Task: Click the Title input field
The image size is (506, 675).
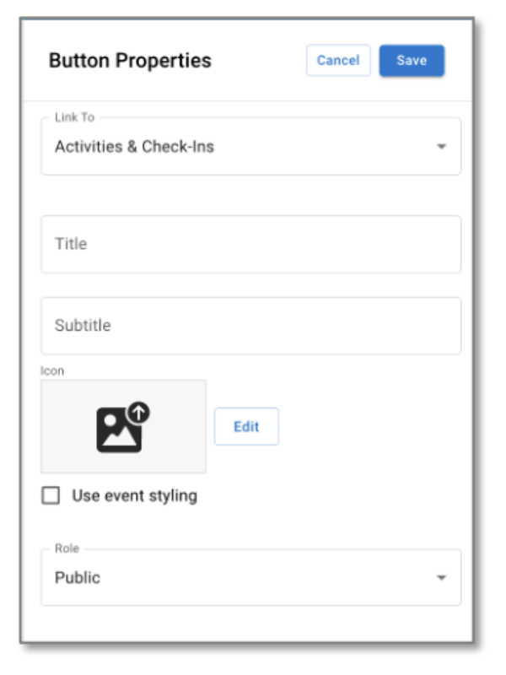Action: pyautogui.click(x=250, y=244)
